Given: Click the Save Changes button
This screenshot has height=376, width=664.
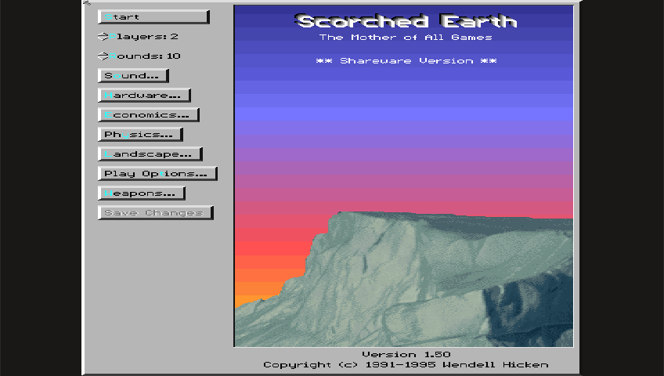Looking at the screenshot, I should click(156, 212).
